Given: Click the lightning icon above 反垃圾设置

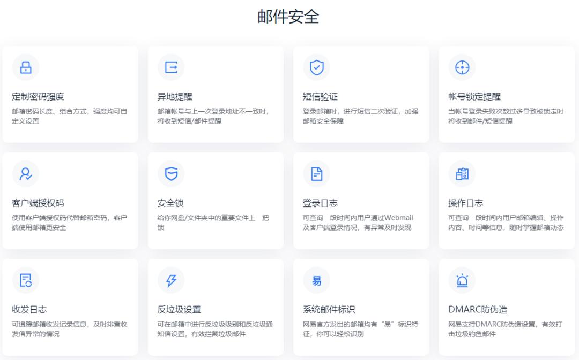Looking at the screenshot, I should 170,280.
